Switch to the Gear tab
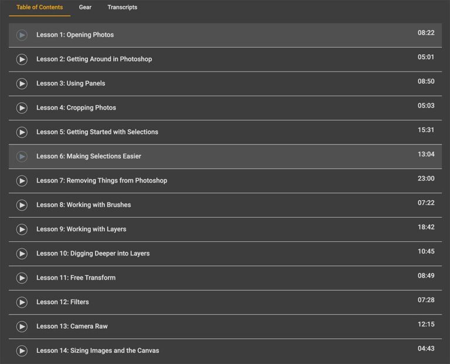The height and width of the screenshot is (364, 450). coord(85,8)
